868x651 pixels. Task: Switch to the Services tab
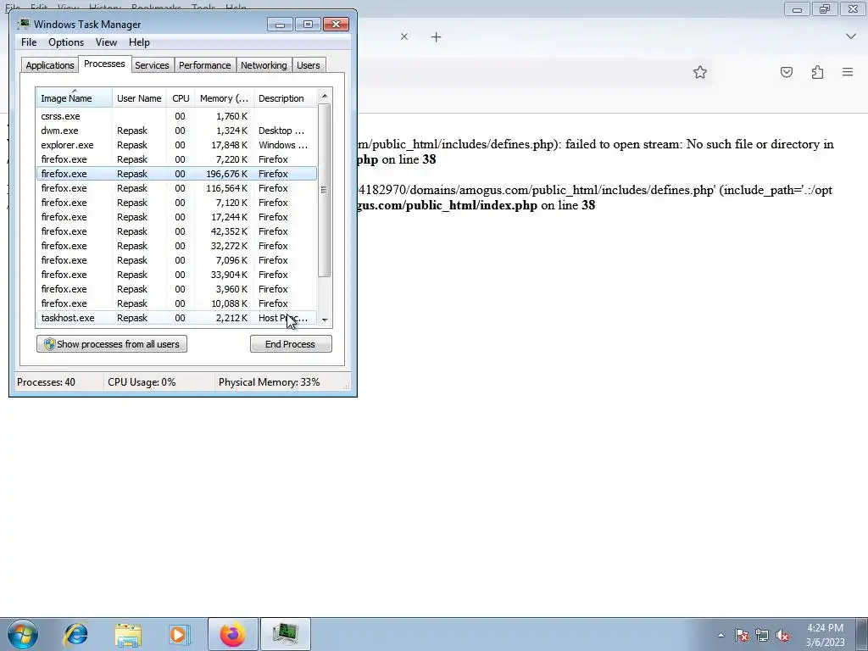(x=152, y=65)
